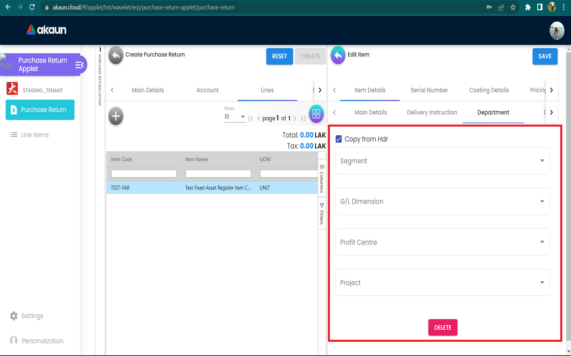Select the Lines tab
Viewport: 571px width, 356px height.
[267, 90]
